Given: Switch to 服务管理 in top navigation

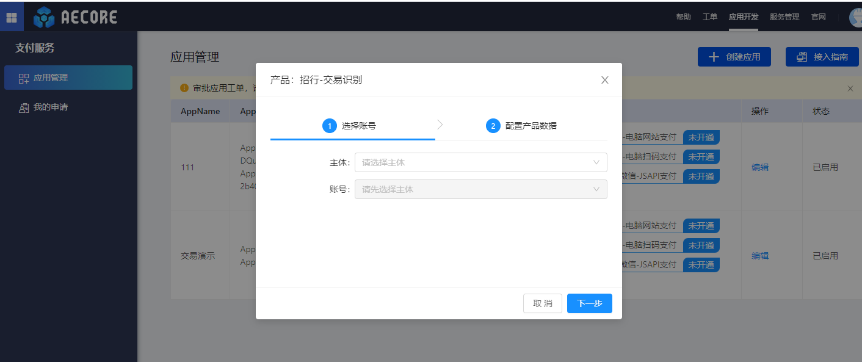Looking at the screenshot, I should click(784, 17).
